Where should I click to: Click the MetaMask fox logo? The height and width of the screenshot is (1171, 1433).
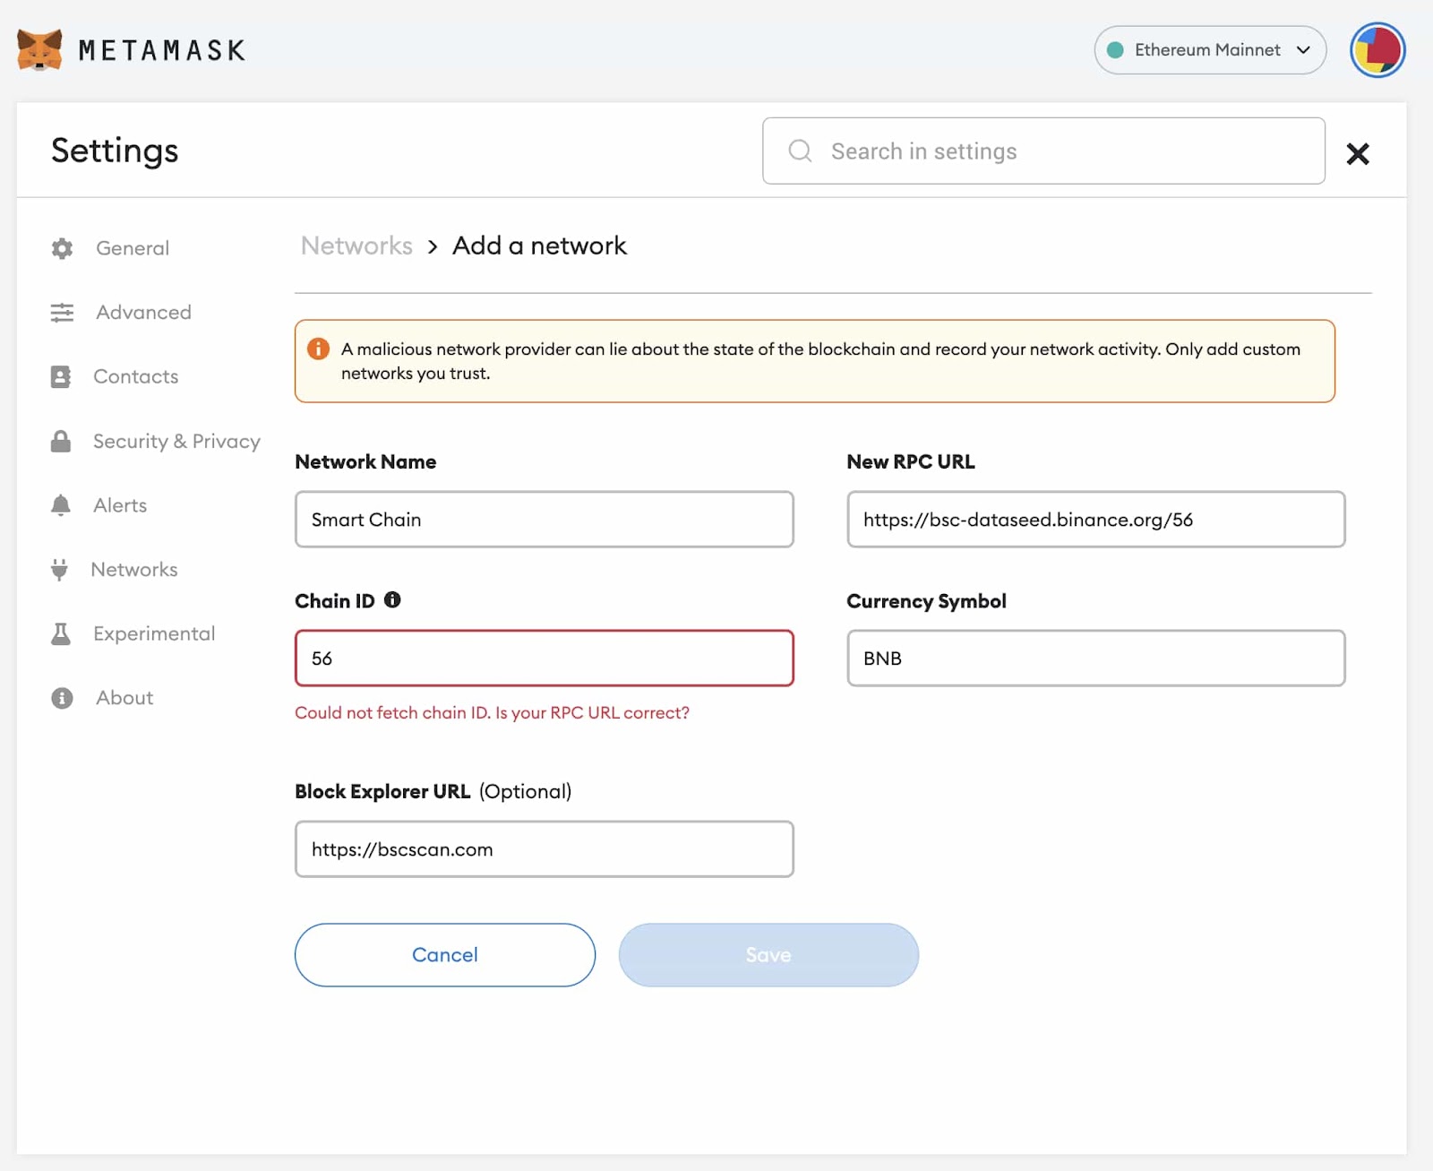click(39, 49)
